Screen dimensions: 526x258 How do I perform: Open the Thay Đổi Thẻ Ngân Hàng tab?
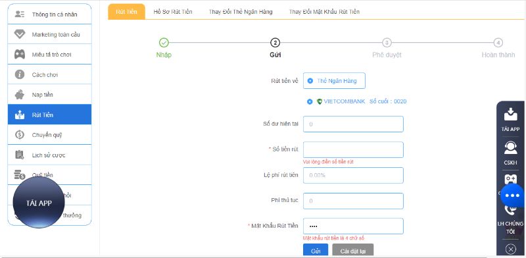[241, 12]
